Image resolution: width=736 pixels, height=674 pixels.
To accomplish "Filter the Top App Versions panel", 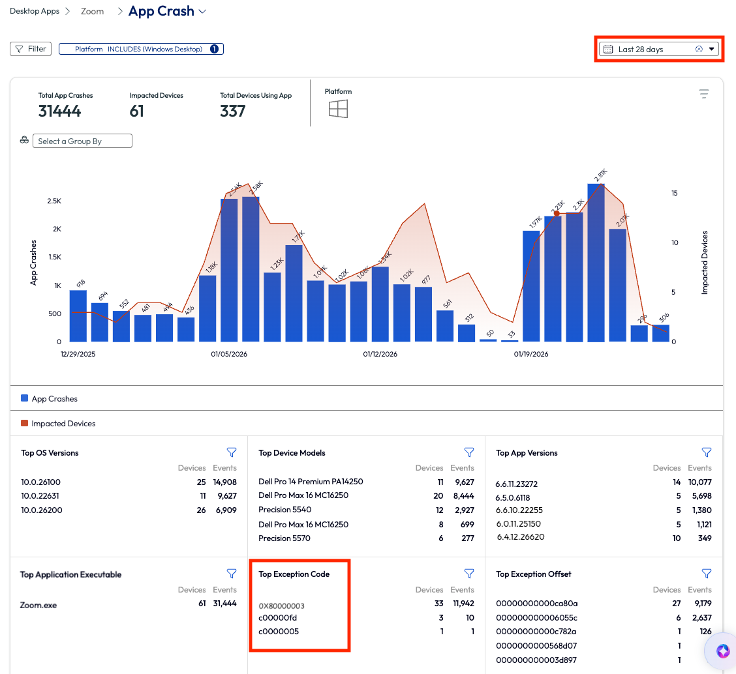I will pos(707,452).
